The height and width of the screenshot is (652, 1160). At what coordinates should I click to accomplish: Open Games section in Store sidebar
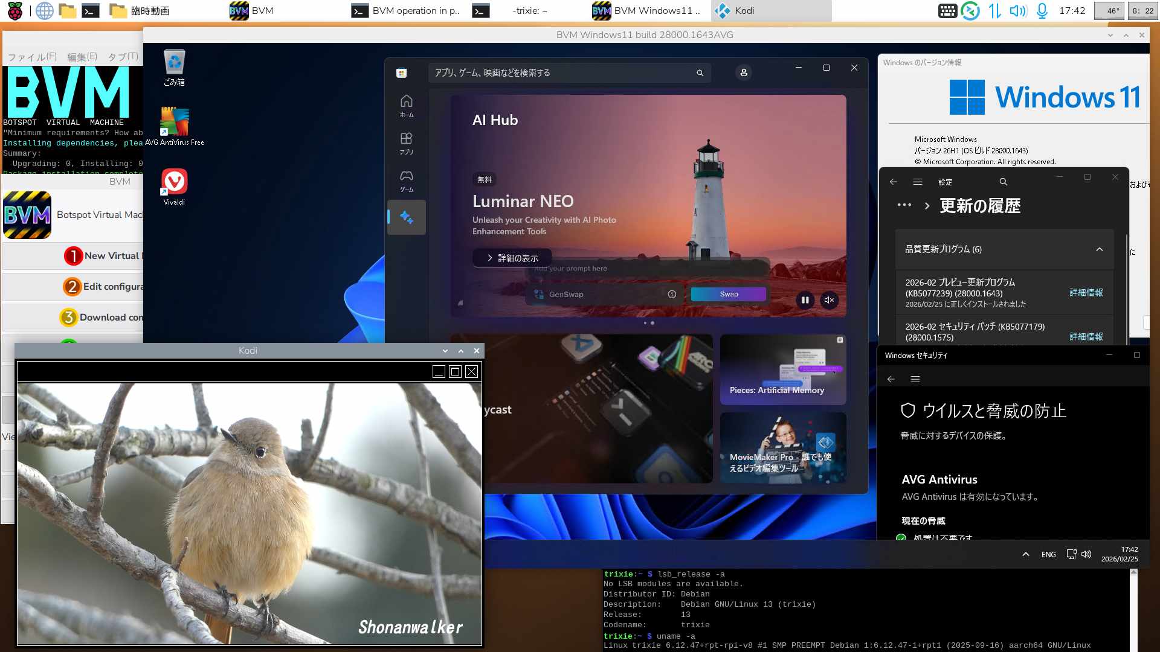(407, 181)
